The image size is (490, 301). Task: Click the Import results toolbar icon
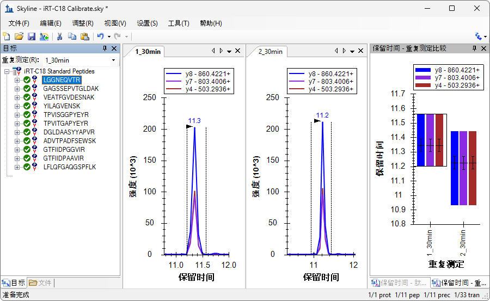pos(44,36)
